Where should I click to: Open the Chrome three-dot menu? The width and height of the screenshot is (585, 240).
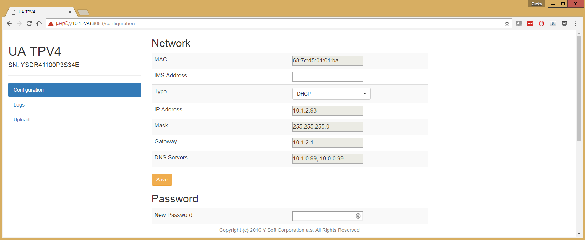pyautogui.click(x=576, y=23)
